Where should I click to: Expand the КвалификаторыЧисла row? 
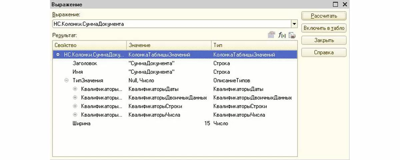[75, 115]
